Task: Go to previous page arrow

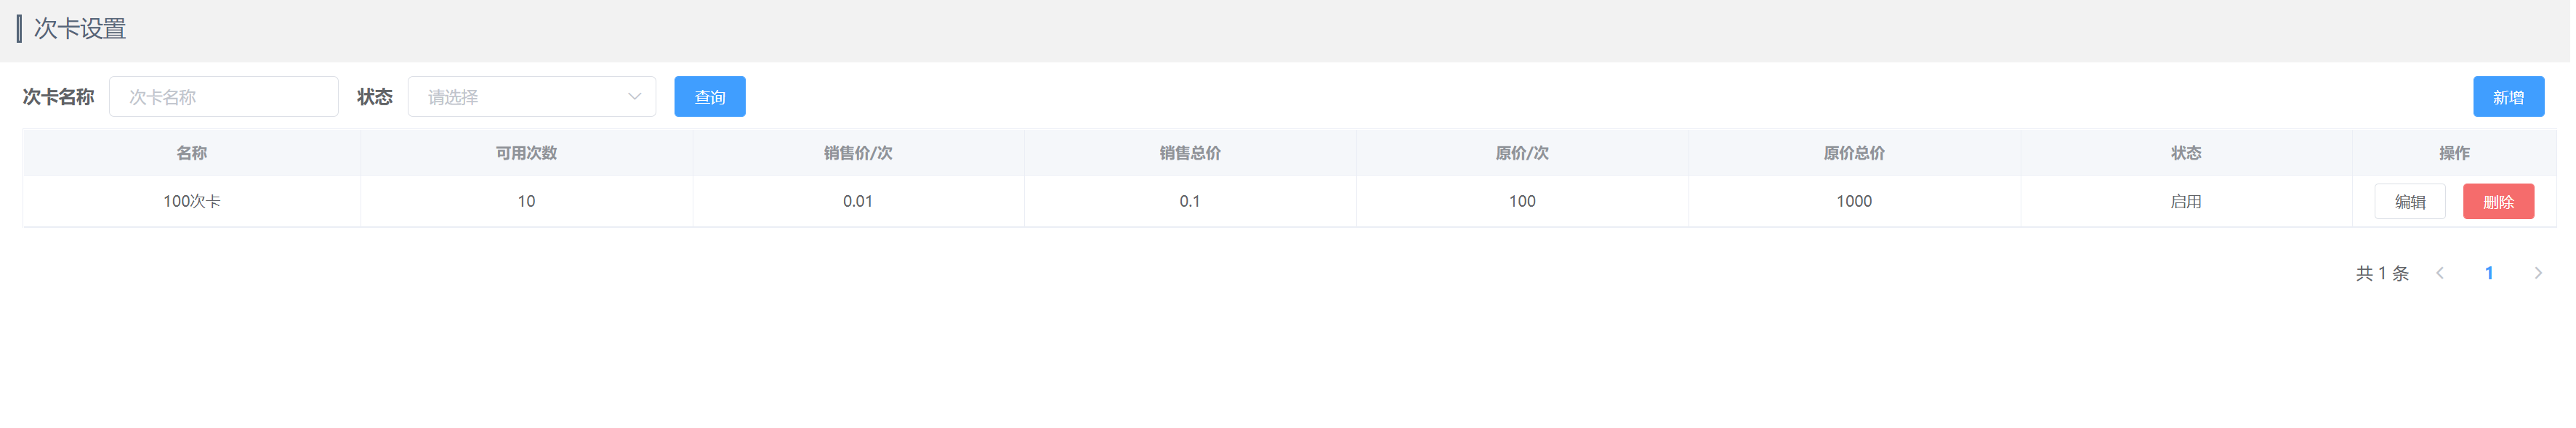Action: click(2440, 273)
